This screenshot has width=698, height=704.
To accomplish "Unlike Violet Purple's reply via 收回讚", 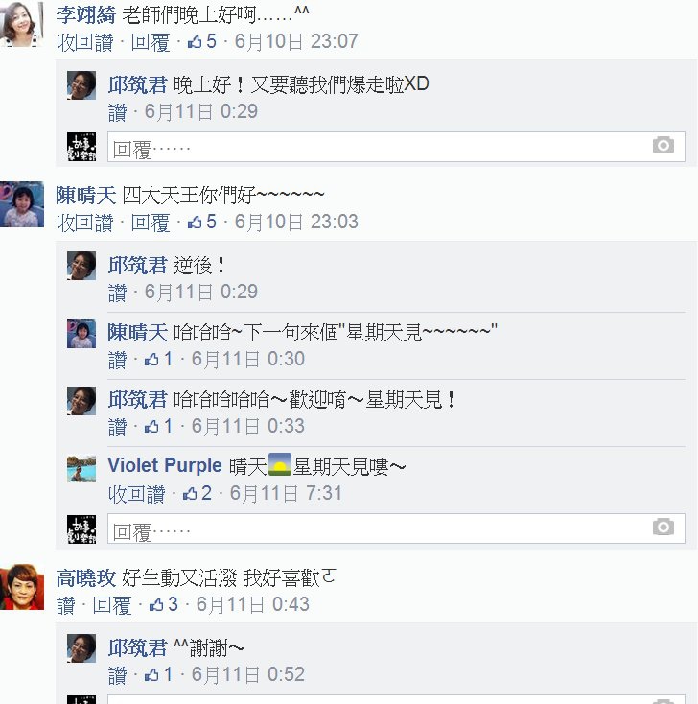I will (136, 494).
